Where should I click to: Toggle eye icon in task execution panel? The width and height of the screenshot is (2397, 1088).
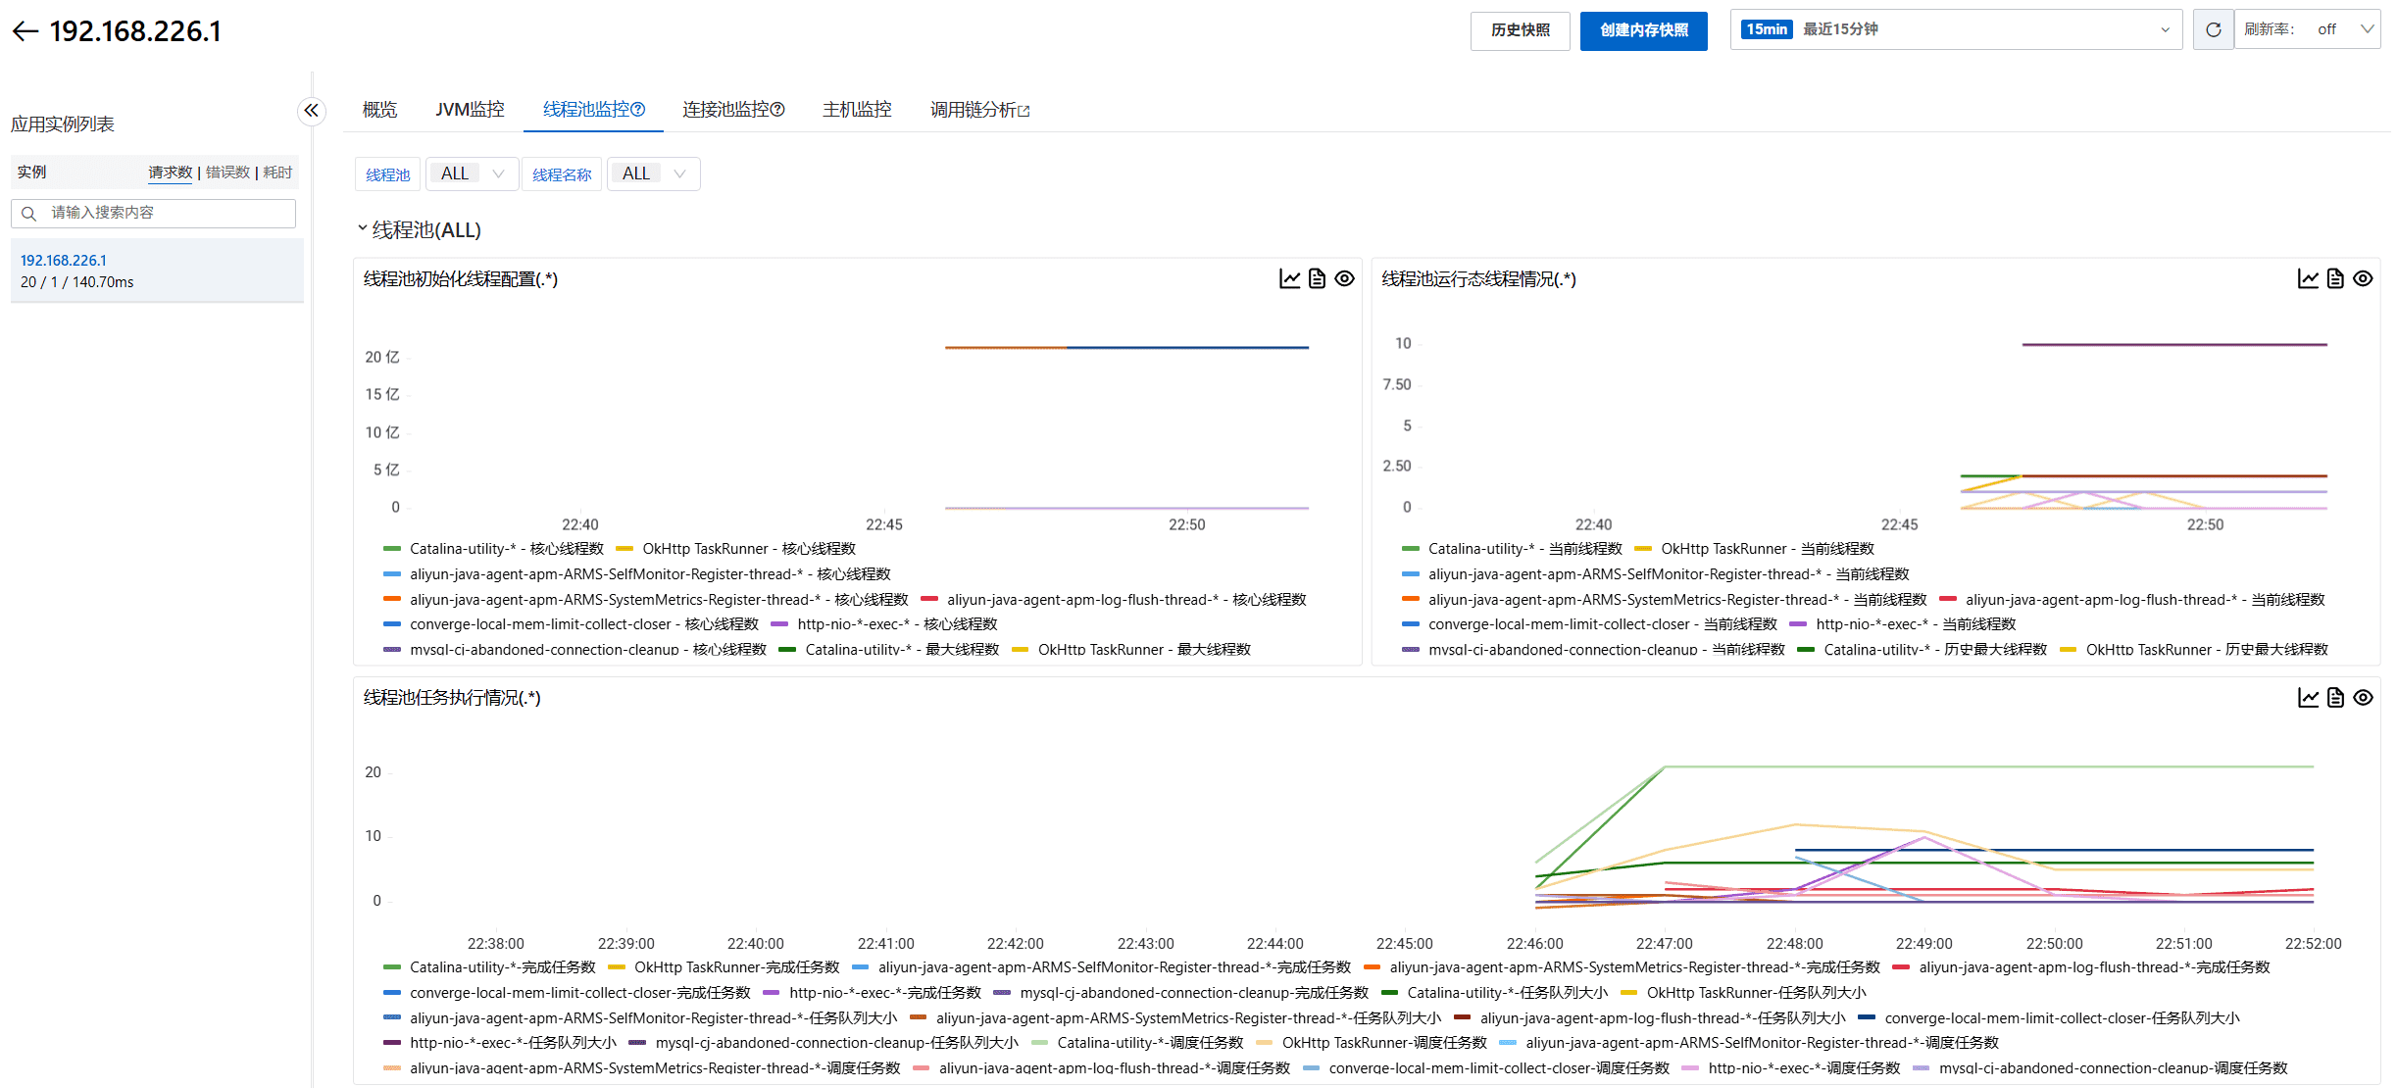tap(2363, 698)
